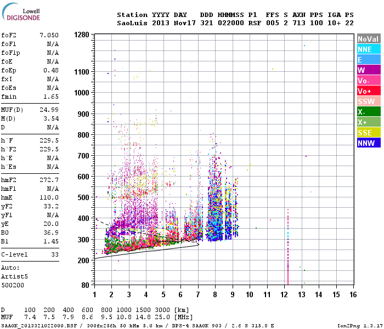384x329 pixels.
Task: Select the SSE yellow legend swatch
Action: [369, 133]
